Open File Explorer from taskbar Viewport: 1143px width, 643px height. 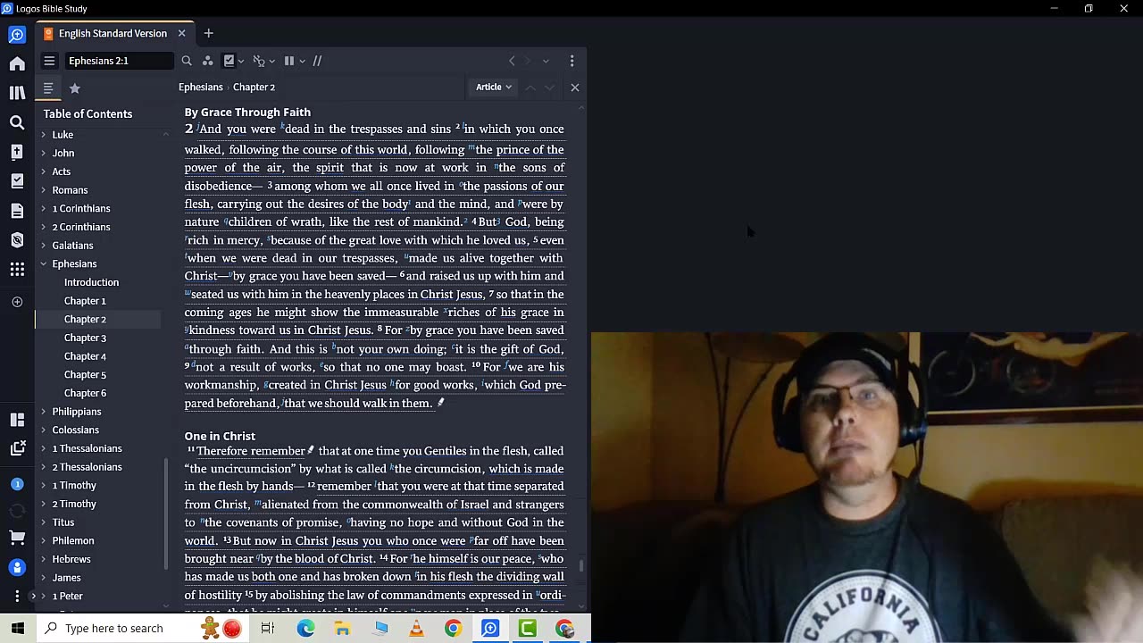(342, 629)
